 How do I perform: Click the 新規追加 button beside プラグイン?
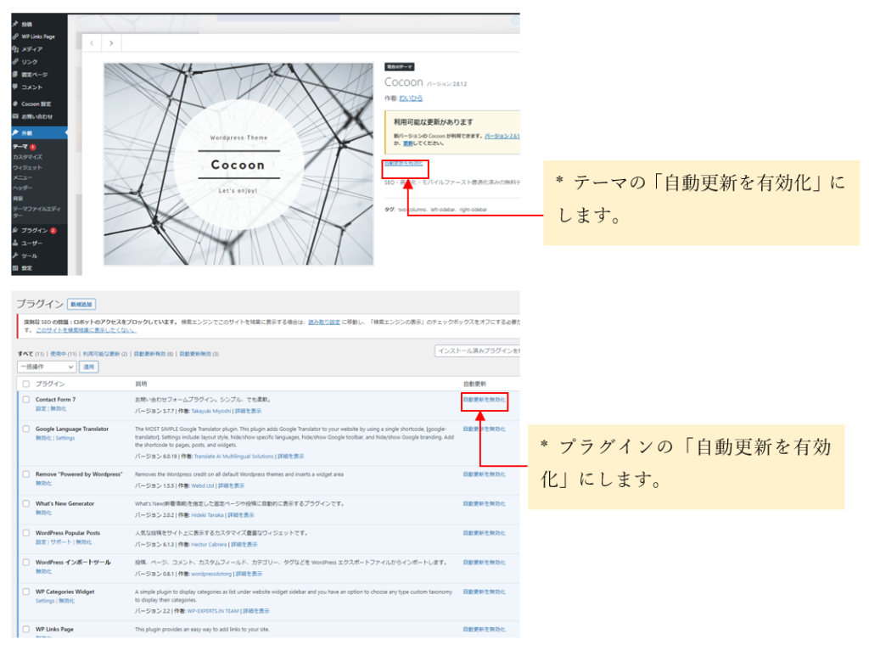[x=81, y=304]
